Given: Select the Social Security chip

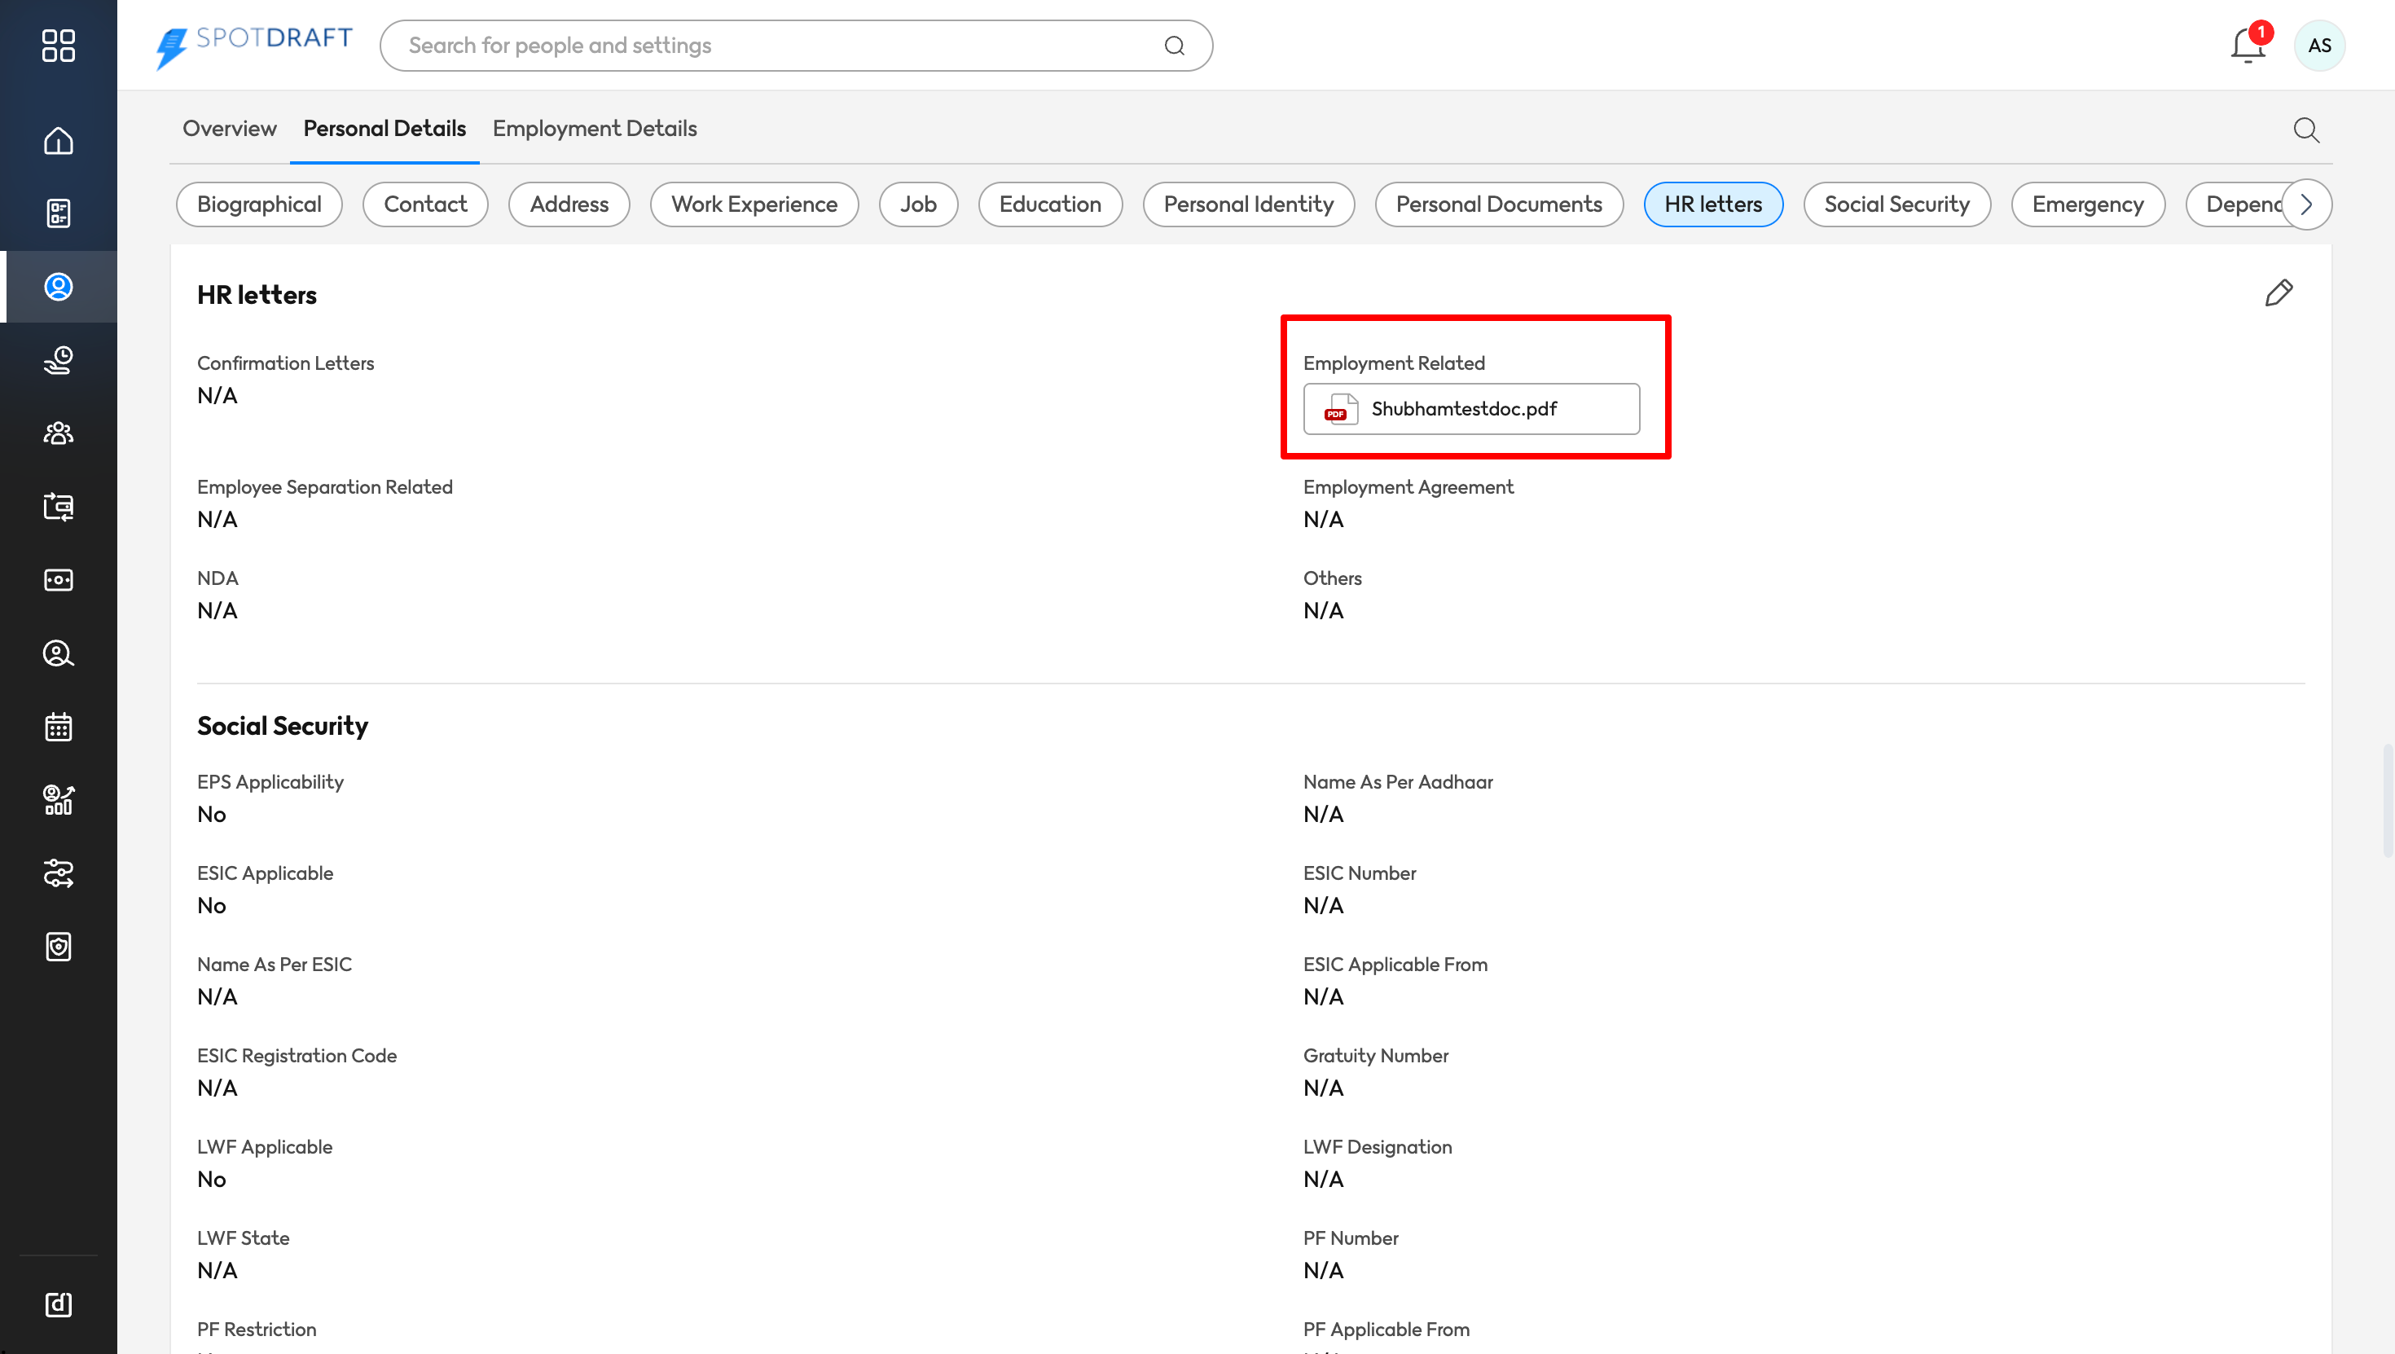Looking at the screenshot, I should tap(1896, 204).
